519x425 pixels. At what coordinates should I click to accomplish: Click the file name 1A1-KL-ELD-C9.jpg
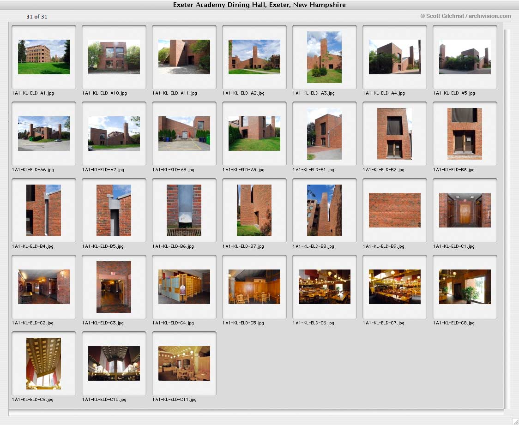[33, 400]
